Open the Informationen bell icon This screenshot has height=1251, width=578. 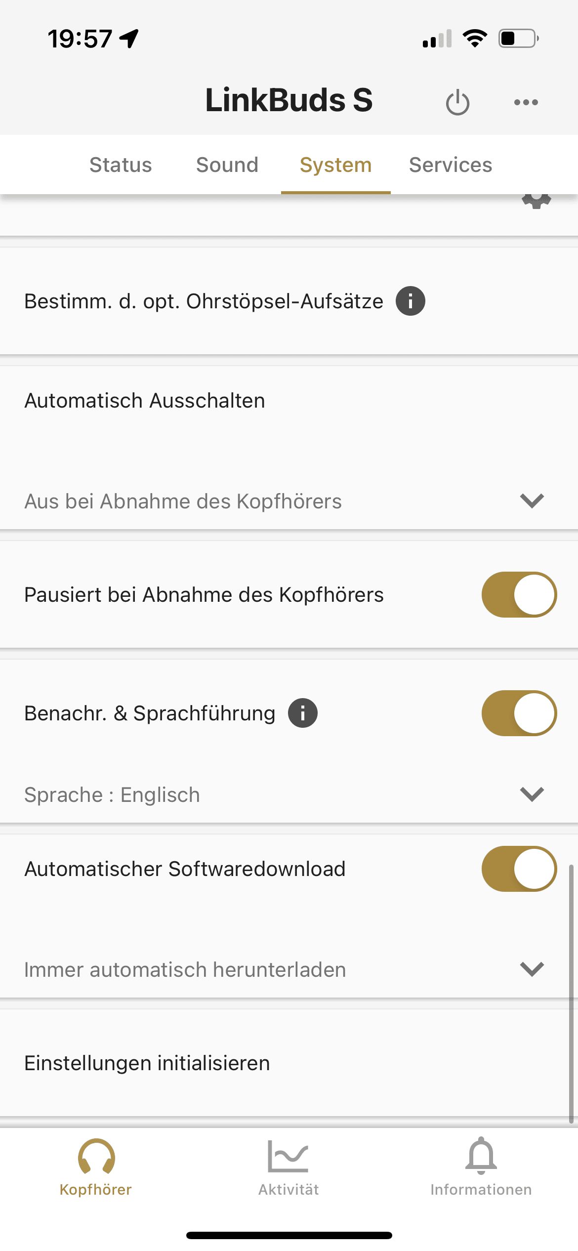pos(481,1158)
